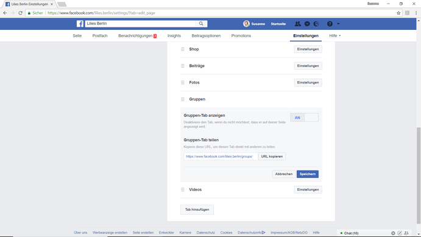Click the groups URL text field
421x237 pixels.
(221, 156)
